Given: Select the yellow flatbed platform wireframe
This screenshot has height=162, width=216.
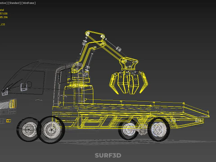Looking at the screenshot, I should (130, 114).
